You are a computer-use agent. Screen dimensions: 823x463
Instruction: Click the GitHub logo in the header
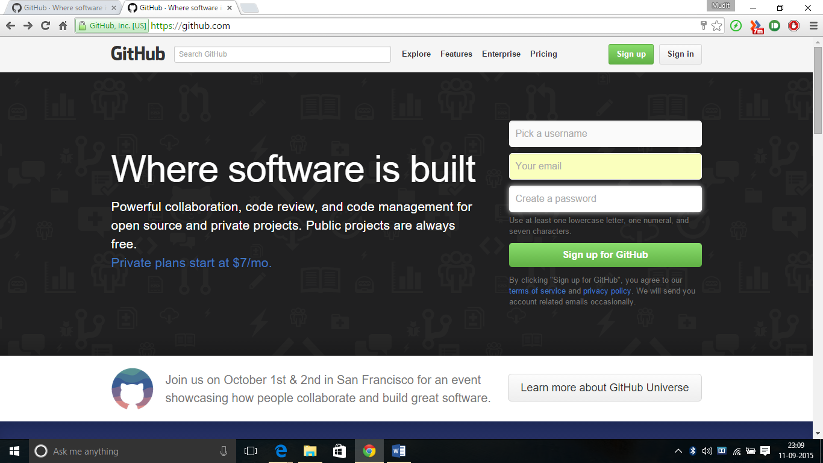click(138, 54)
